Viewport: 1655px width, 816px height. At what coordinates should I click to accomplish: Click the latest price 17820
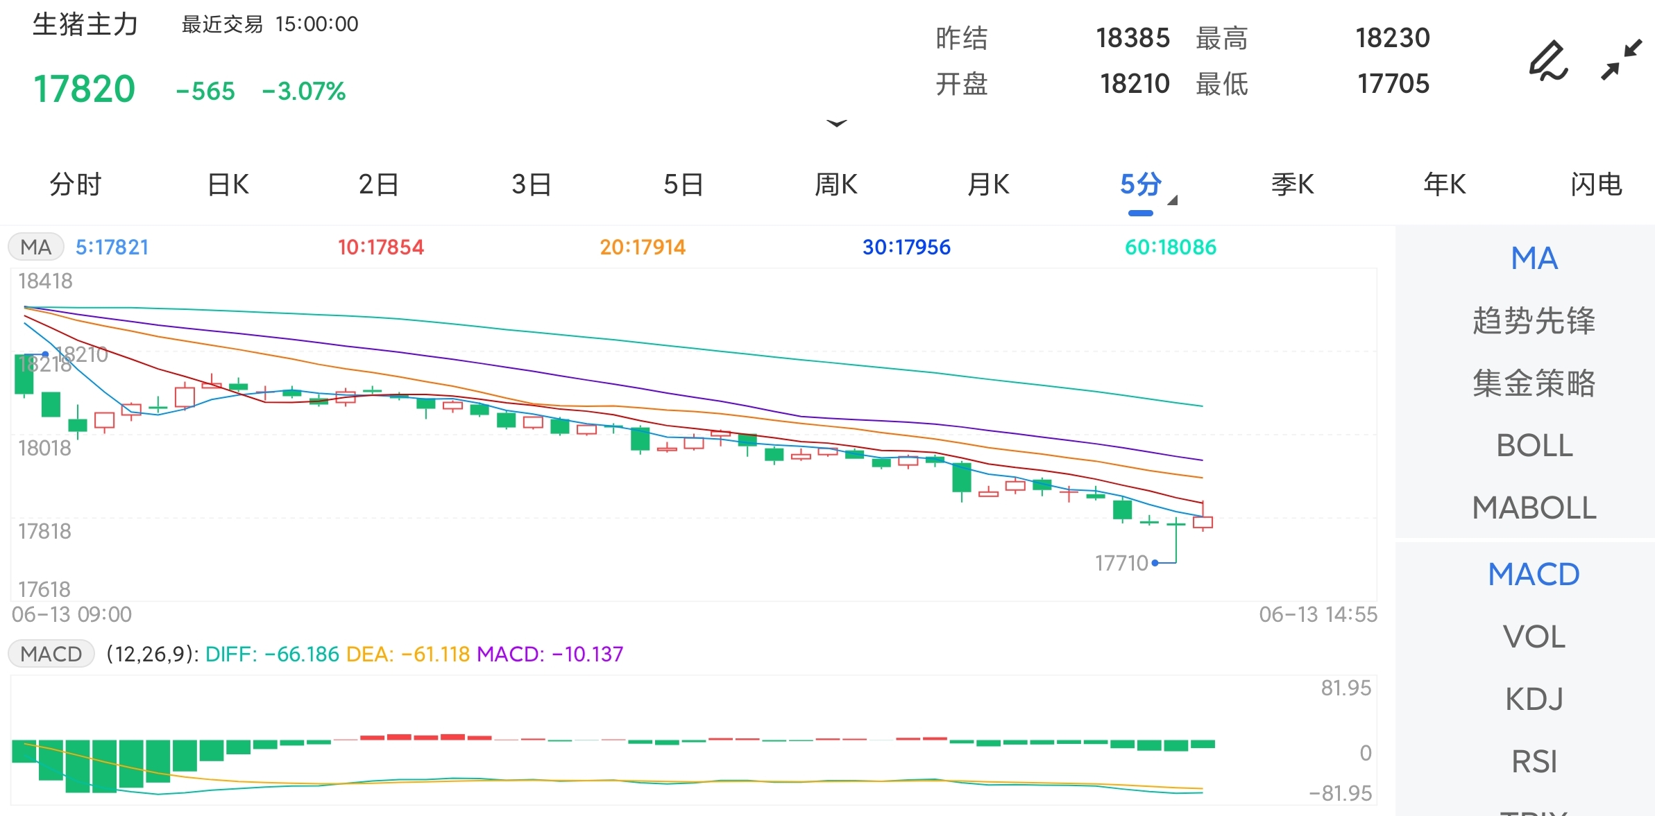coord(85,89)
